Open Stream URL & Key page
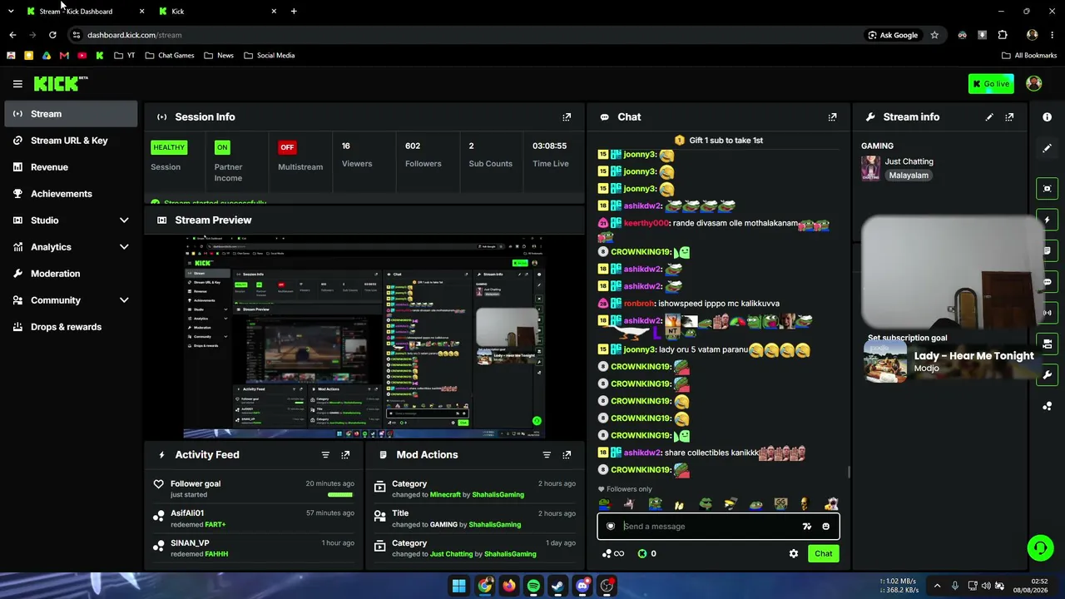This screenshot has width=1065, height=599. tap(71, 141)
